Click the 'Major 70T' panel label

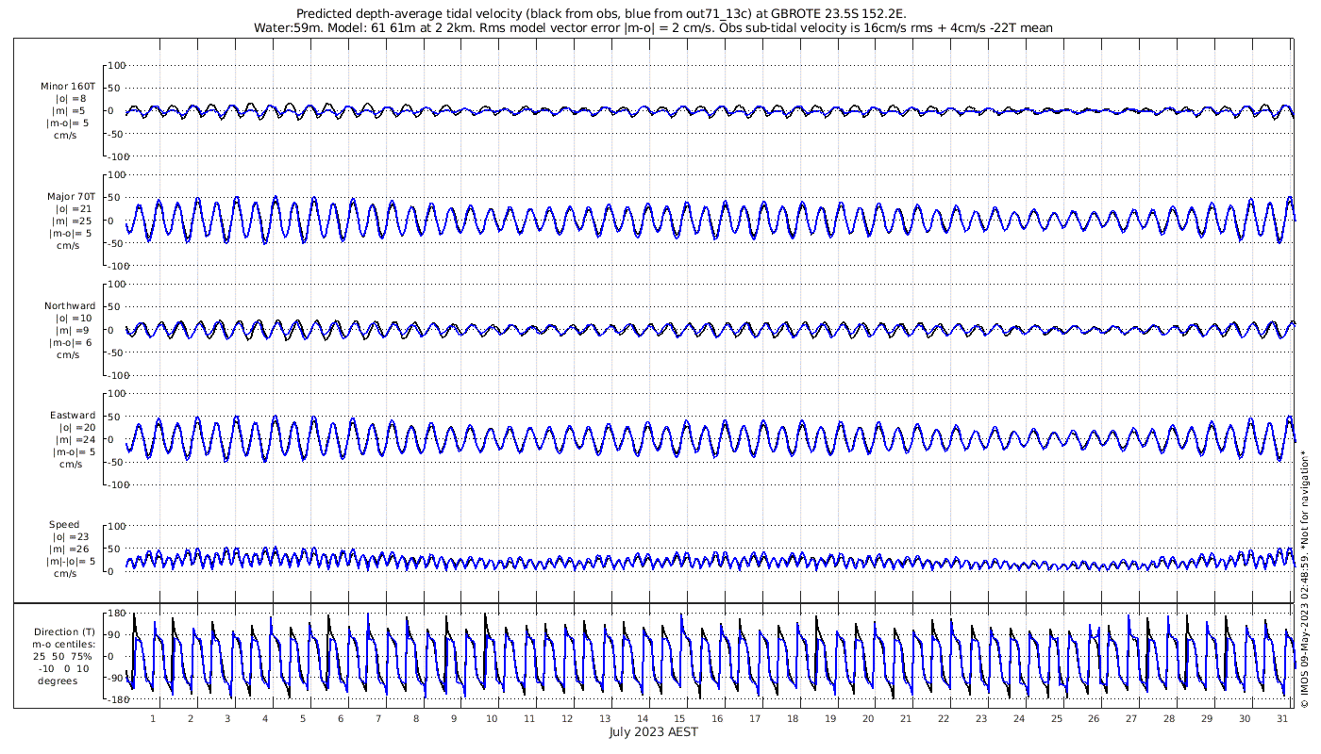[x=72, y=197]
